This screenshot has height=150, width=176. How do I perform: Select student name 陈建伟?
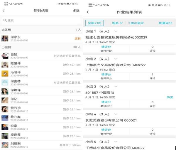click(16, 63)
